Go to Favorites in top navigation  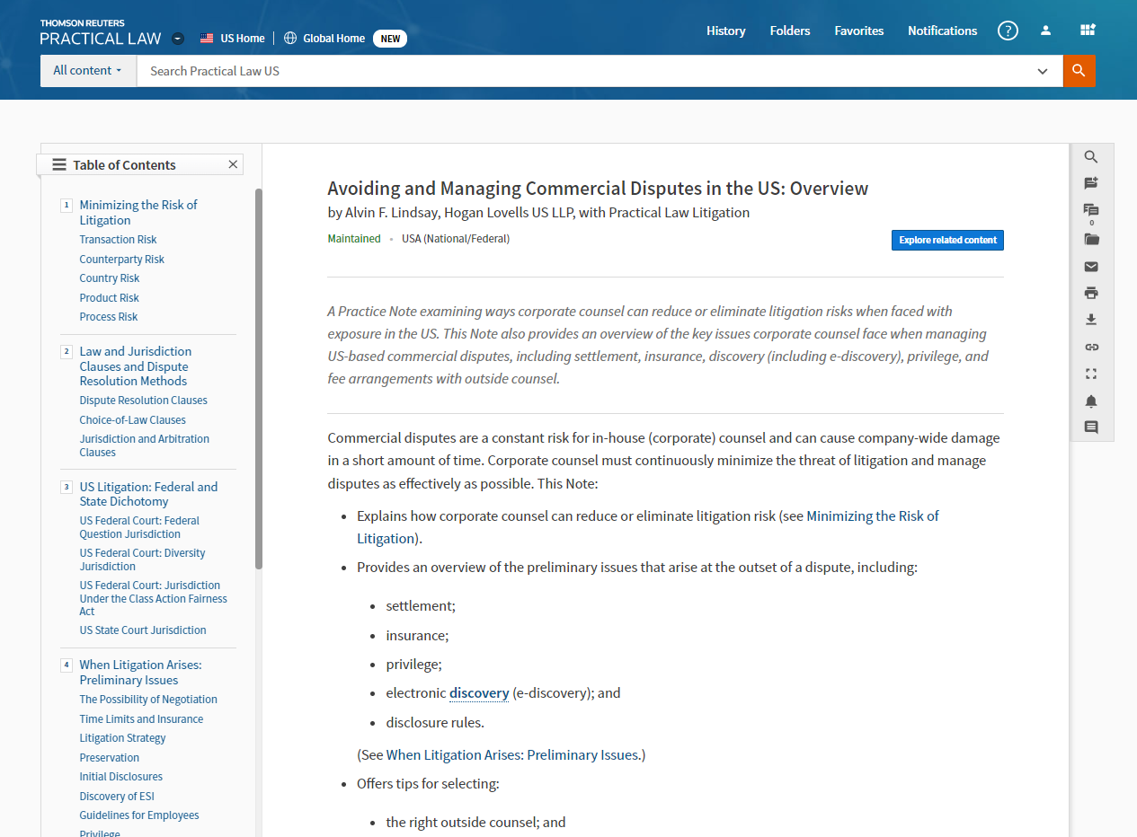point(858,31)
